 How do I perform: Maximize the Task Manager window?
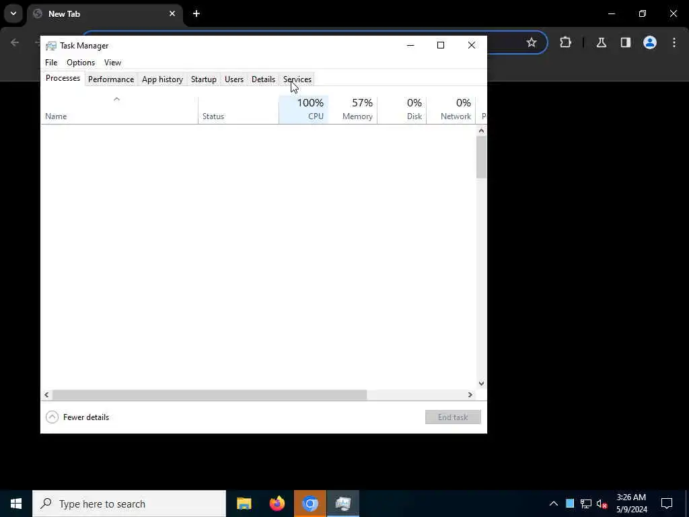coord(441,45)
